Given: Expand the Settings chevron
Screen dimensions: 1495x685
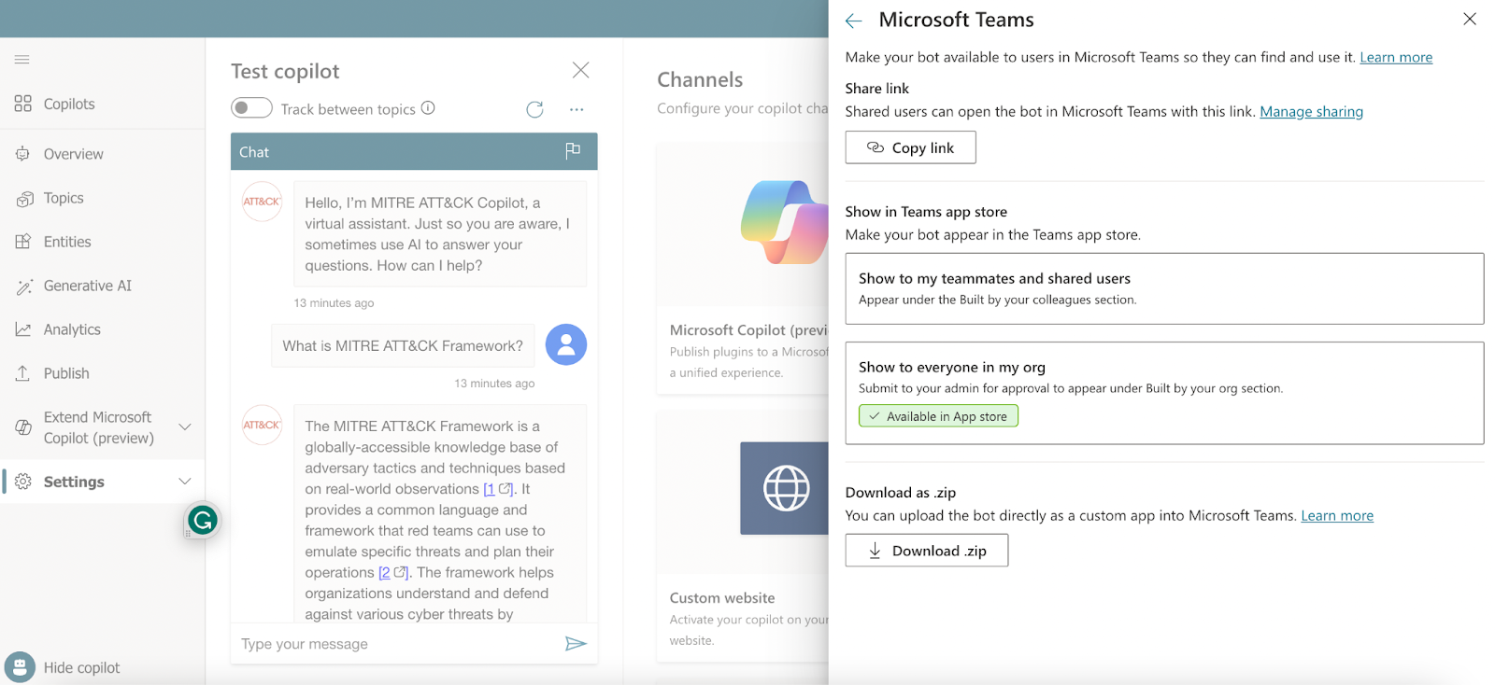Looking at the screenshot, I should point(185,482).
